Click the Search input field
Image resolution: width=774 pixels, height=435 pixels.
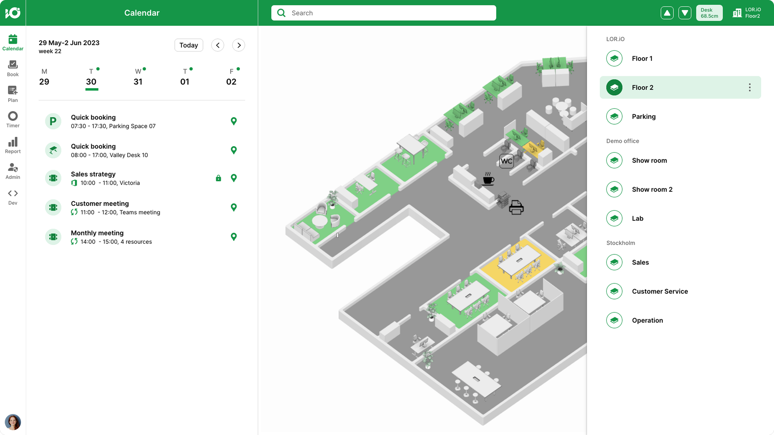click(384, 13)
